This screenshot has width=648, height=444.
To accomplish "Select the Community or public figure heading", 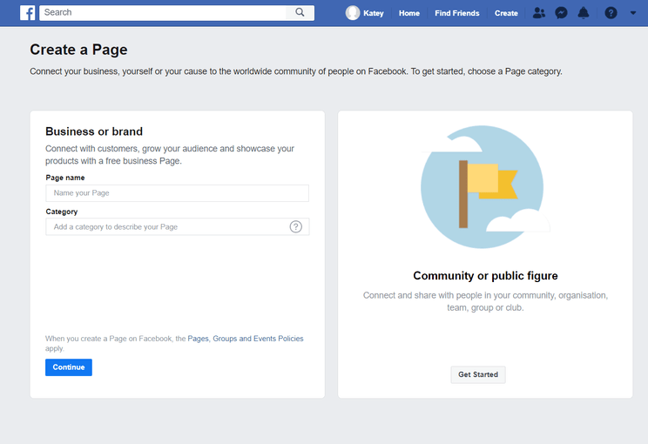I will click(485, 275).
